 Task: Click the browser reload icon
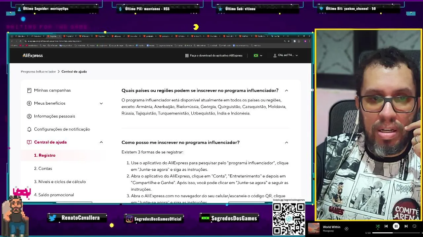coord(20,41)
